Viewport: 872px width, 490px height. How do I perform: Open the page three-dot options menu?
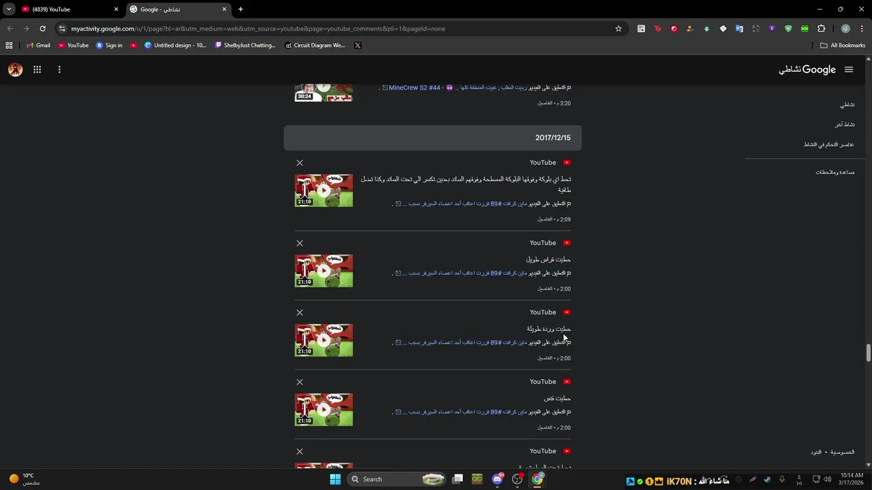[59, 69]
